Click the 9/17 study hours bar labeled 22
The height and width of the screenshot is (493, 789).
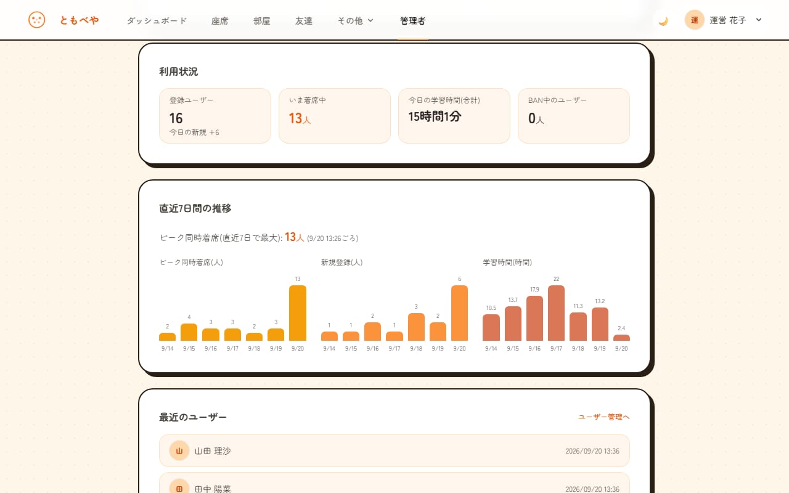coord(556,313)
